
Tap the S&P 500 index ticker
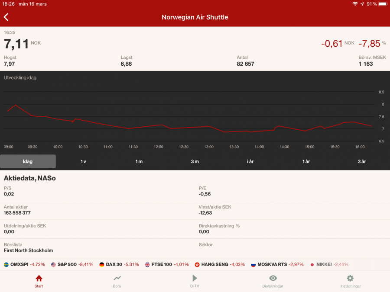click(x=72, y=264)
